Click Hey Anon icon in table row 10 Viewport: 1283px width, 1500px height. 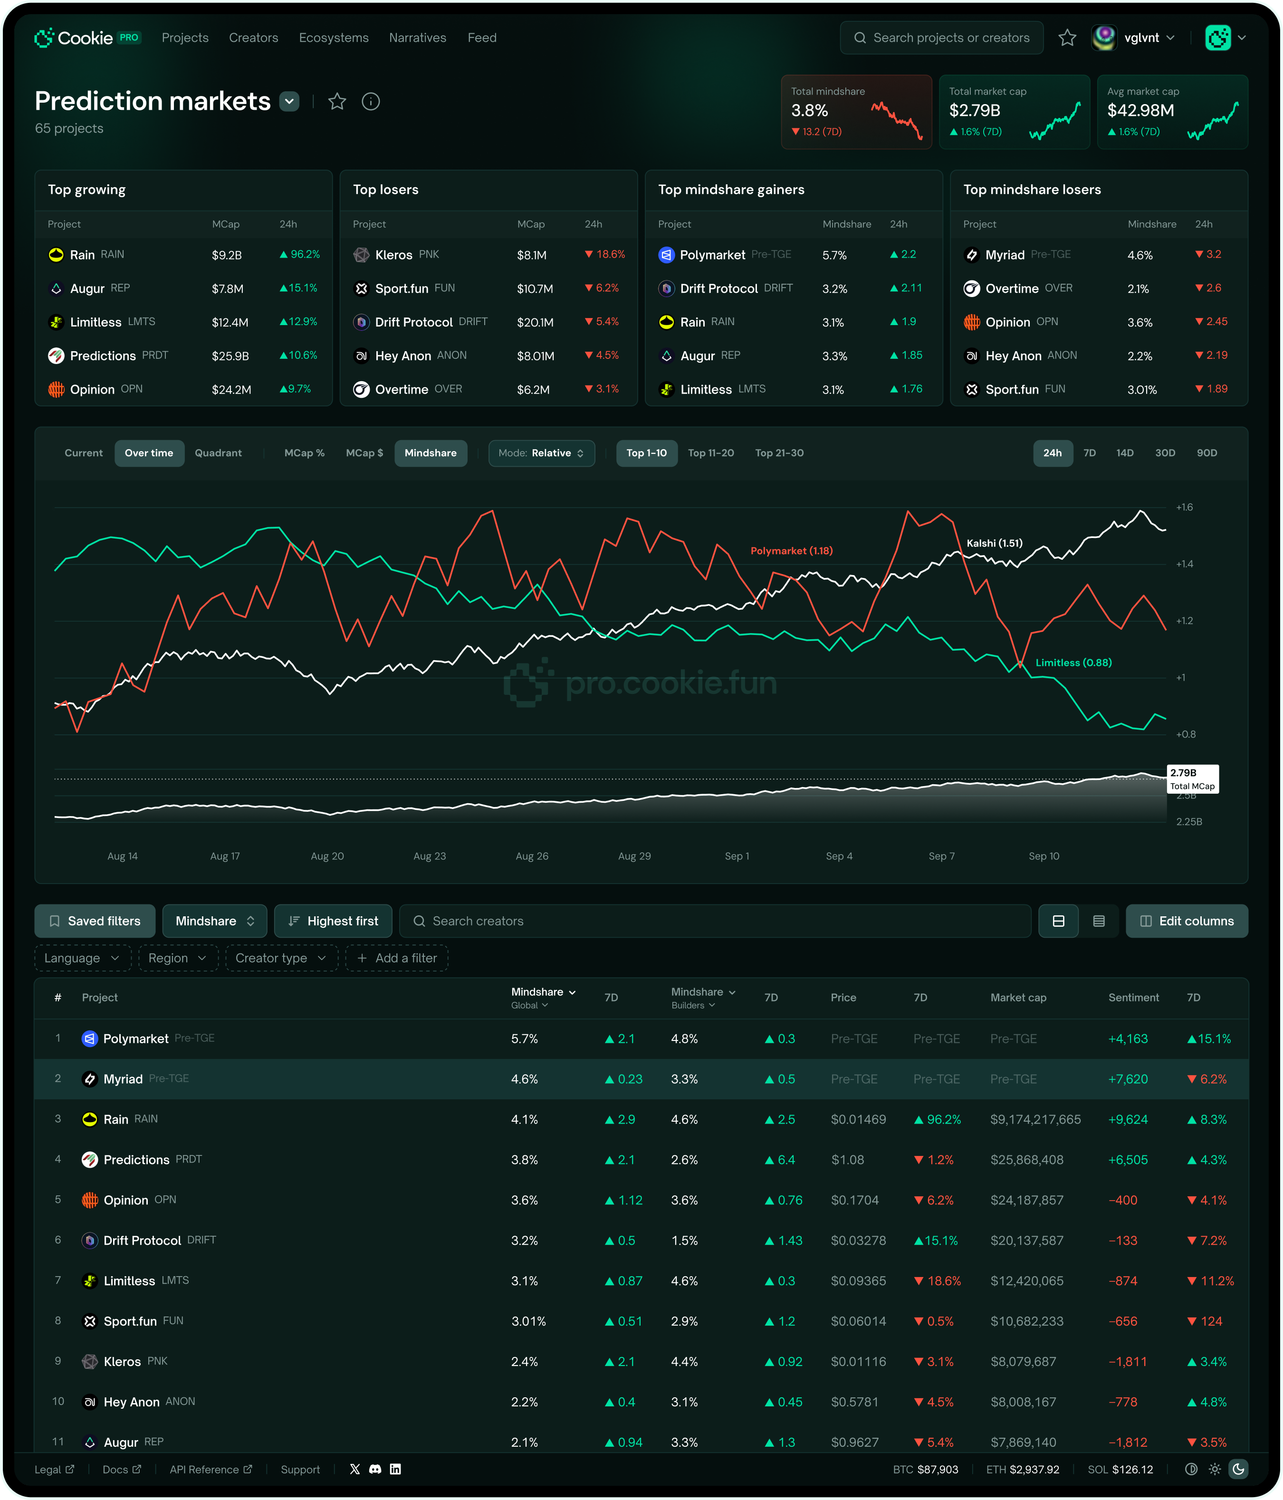point(90,1402)
